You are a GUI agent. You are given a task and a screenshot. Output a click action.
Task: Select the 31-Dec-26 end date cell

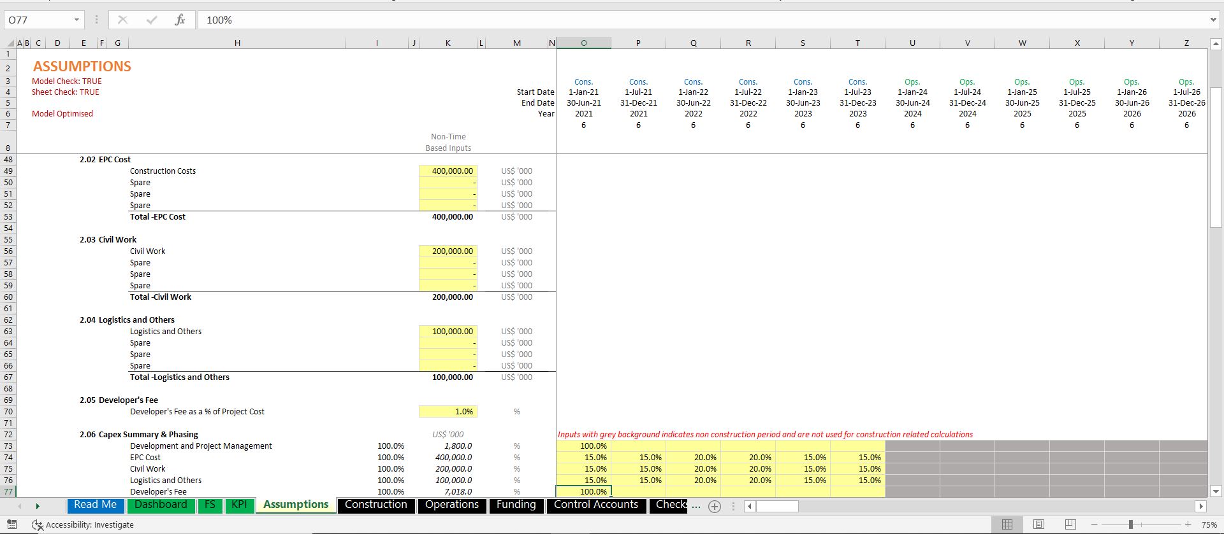[1186, 103]
